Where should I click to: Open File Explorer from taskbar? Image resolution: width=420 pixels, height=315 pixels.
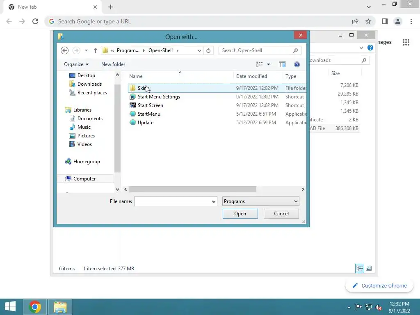pos(60,307)
